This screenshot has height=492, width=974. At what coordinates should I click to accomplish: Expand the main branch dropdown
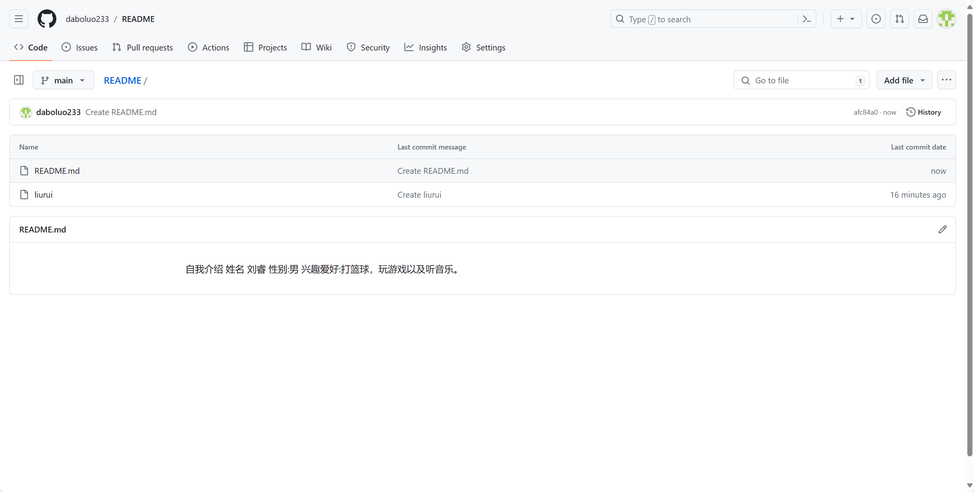point(63,80)
